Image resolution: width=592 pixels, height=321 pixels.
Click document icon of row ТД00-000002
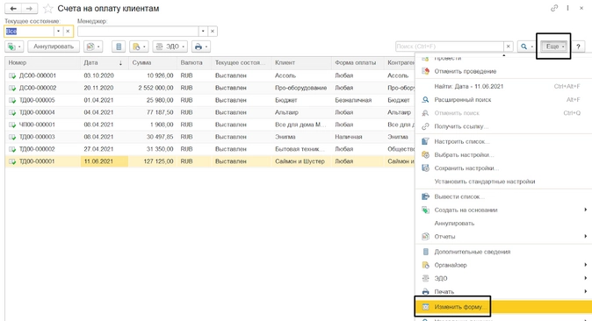point(12,149)
